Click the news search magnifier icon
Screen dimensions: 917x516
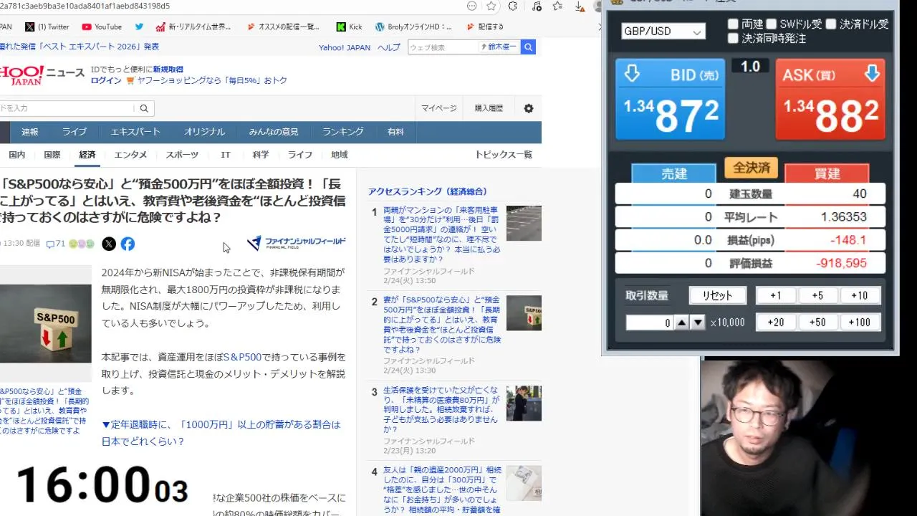point(144,108)
